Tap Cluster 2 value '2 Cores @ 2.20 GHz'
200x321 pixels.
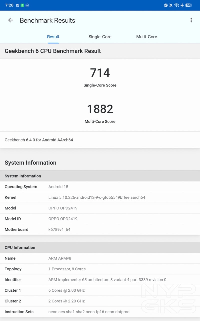click(66, 301)
